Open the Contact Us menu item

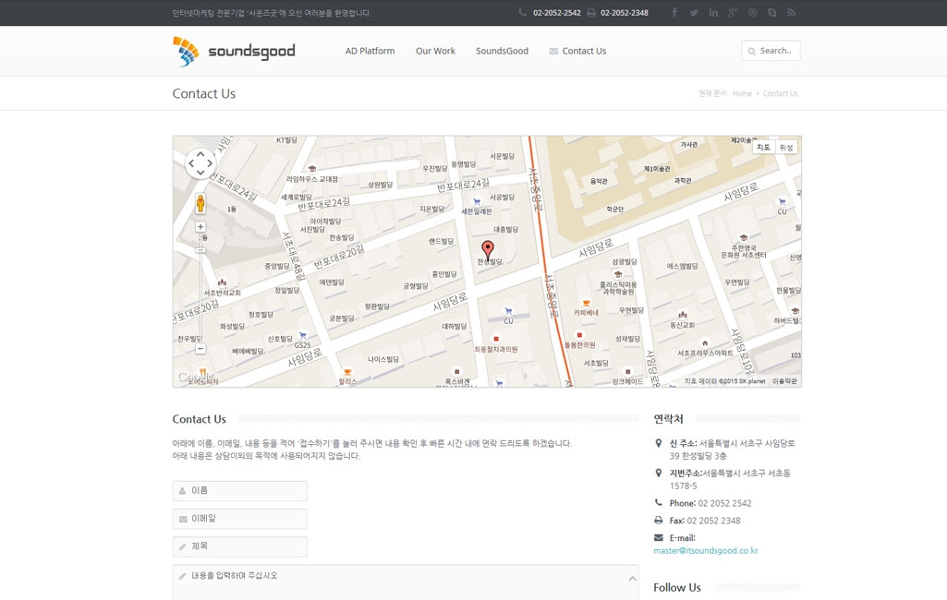click(x=577, y=52)
